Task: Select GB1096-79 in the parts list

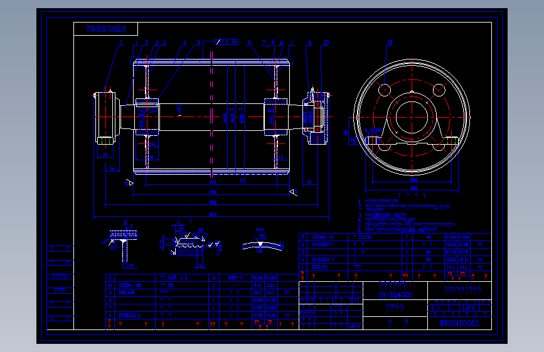Action: [x=323, y=237]
